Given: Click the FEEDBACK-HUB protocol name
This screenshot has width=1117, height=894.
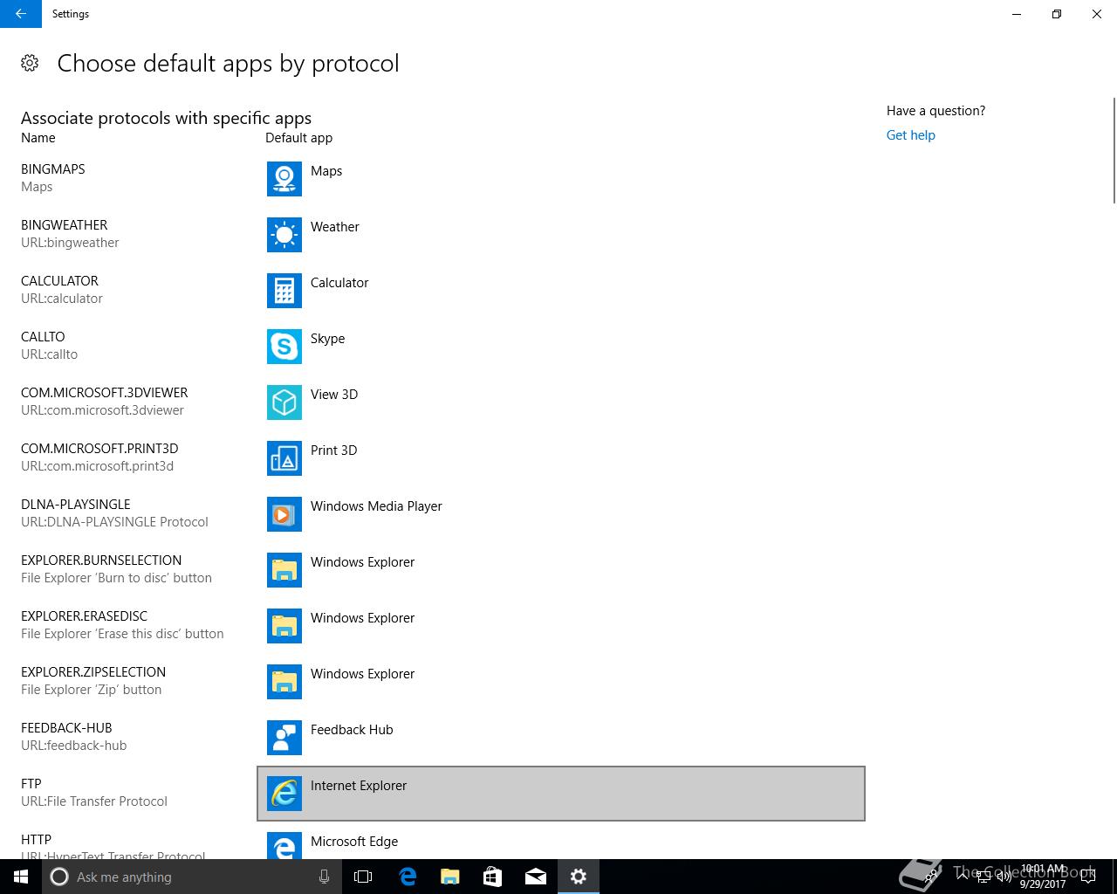Looking at the screenshot, I should pyautogui.click(x=66, y=728).
